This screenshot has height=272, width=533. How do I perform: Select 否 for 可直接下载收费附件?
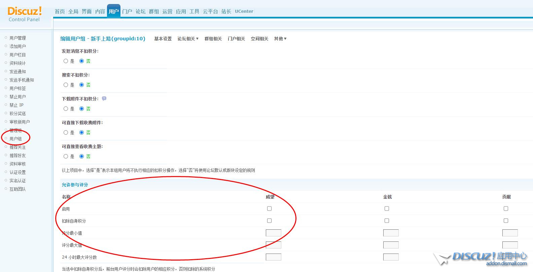tap(81, 133)
